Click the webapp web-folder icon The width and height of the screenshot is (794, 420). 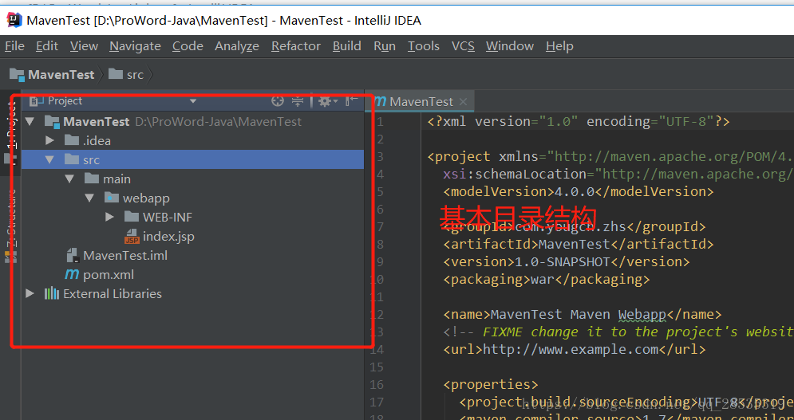pyautogui.click(x=111, y=198)
